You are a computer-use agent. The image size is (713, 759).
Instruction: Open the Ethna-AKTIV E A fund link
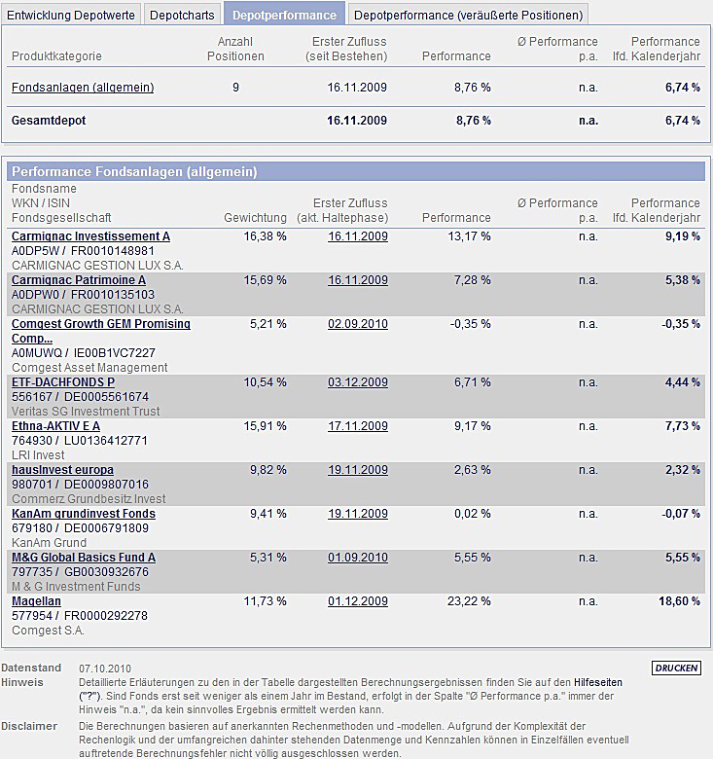click(x=56, y=426)
